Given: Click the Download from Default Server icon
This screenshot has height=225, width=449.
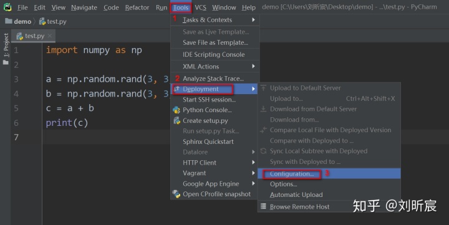Looking at the screenshot, I should pyautogui.click(x=263, y=109).
